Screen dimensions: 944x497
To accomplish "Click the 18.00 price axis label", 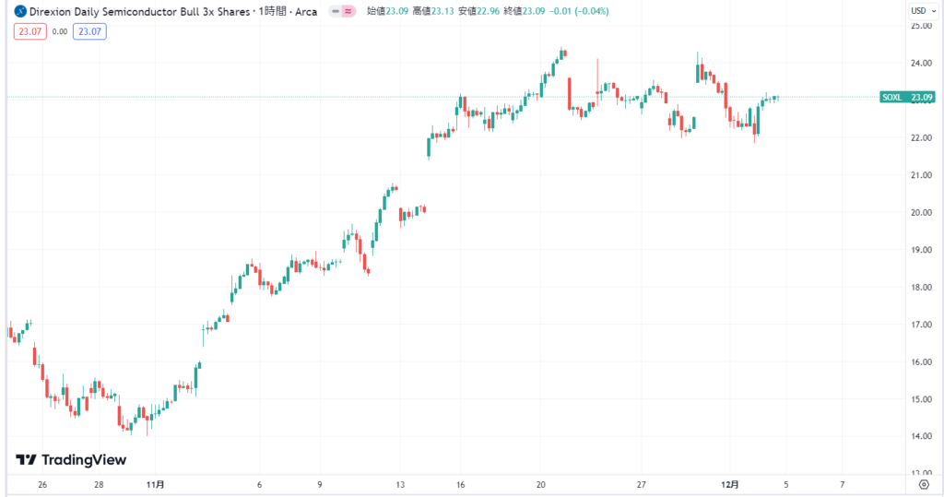I will point(921,288).
